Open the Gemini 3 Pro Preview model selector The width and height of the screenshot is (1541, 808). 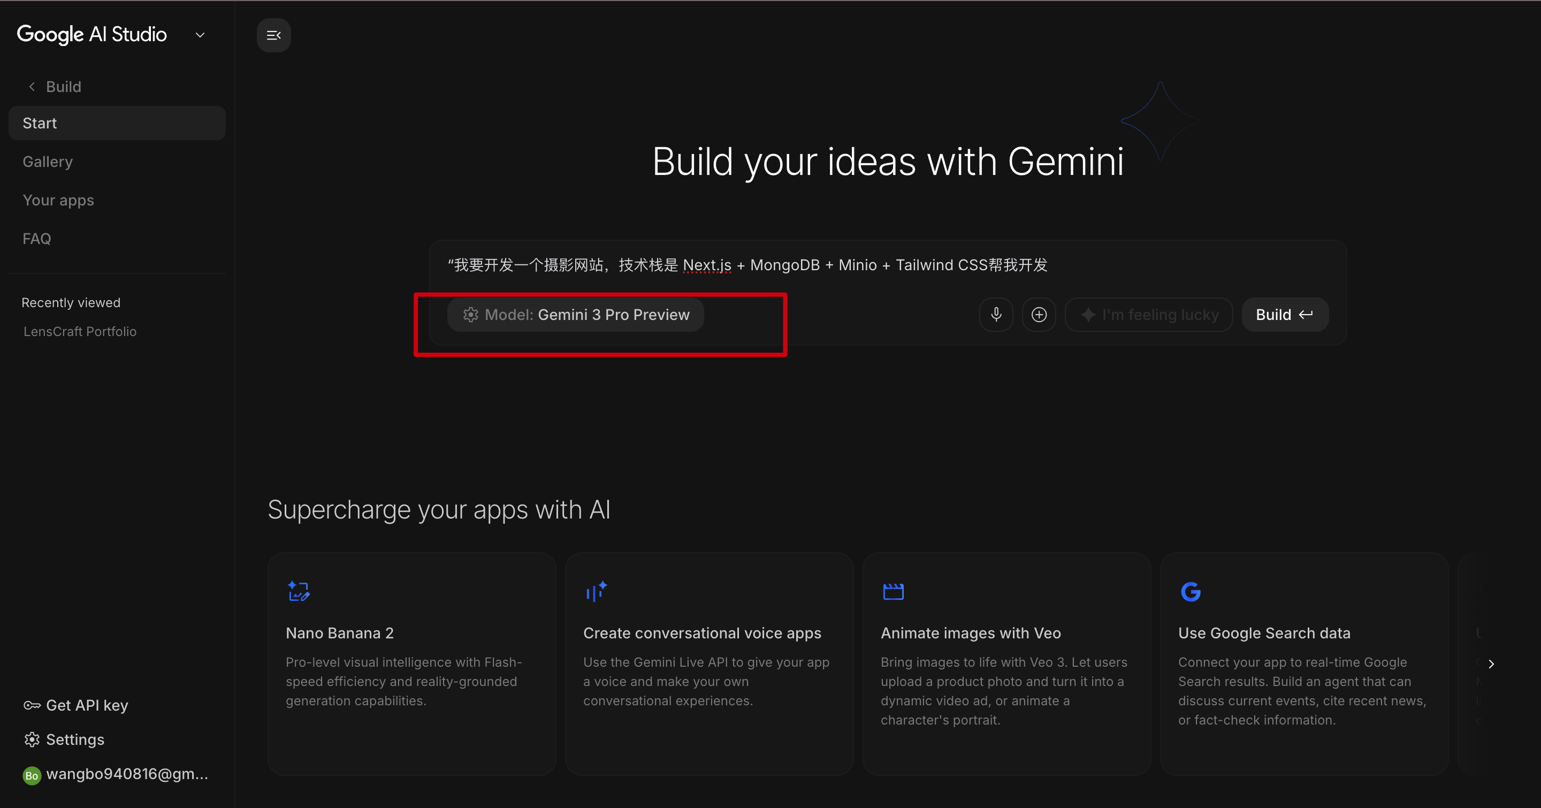(576, 315)
